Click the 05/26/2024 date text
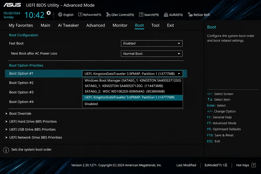 (12, 13)
